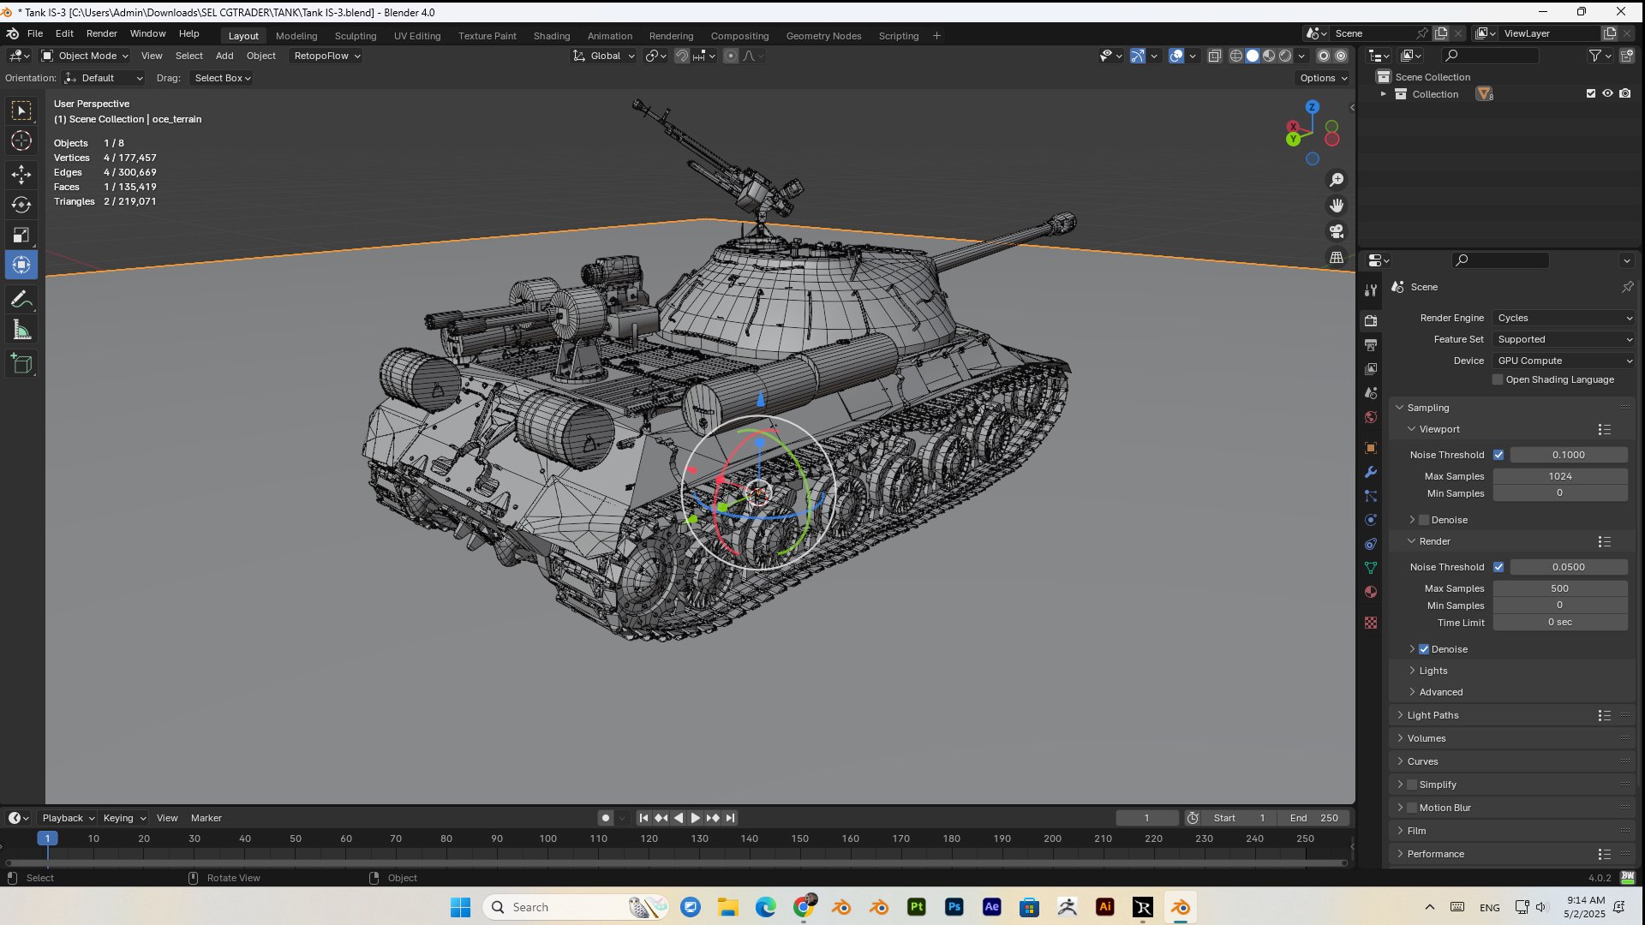
Task: Hide Collection in viewport with eye icon
Action: point(1608,94)
